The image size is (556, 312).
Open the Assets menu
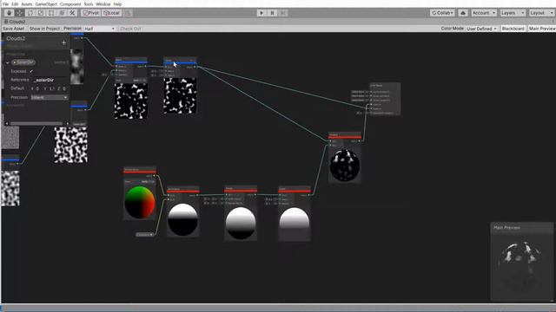click(27, 4)
